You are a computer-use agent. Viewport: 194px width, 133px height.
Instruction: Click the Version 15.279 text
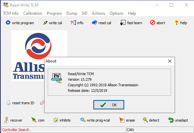(79, 79)
